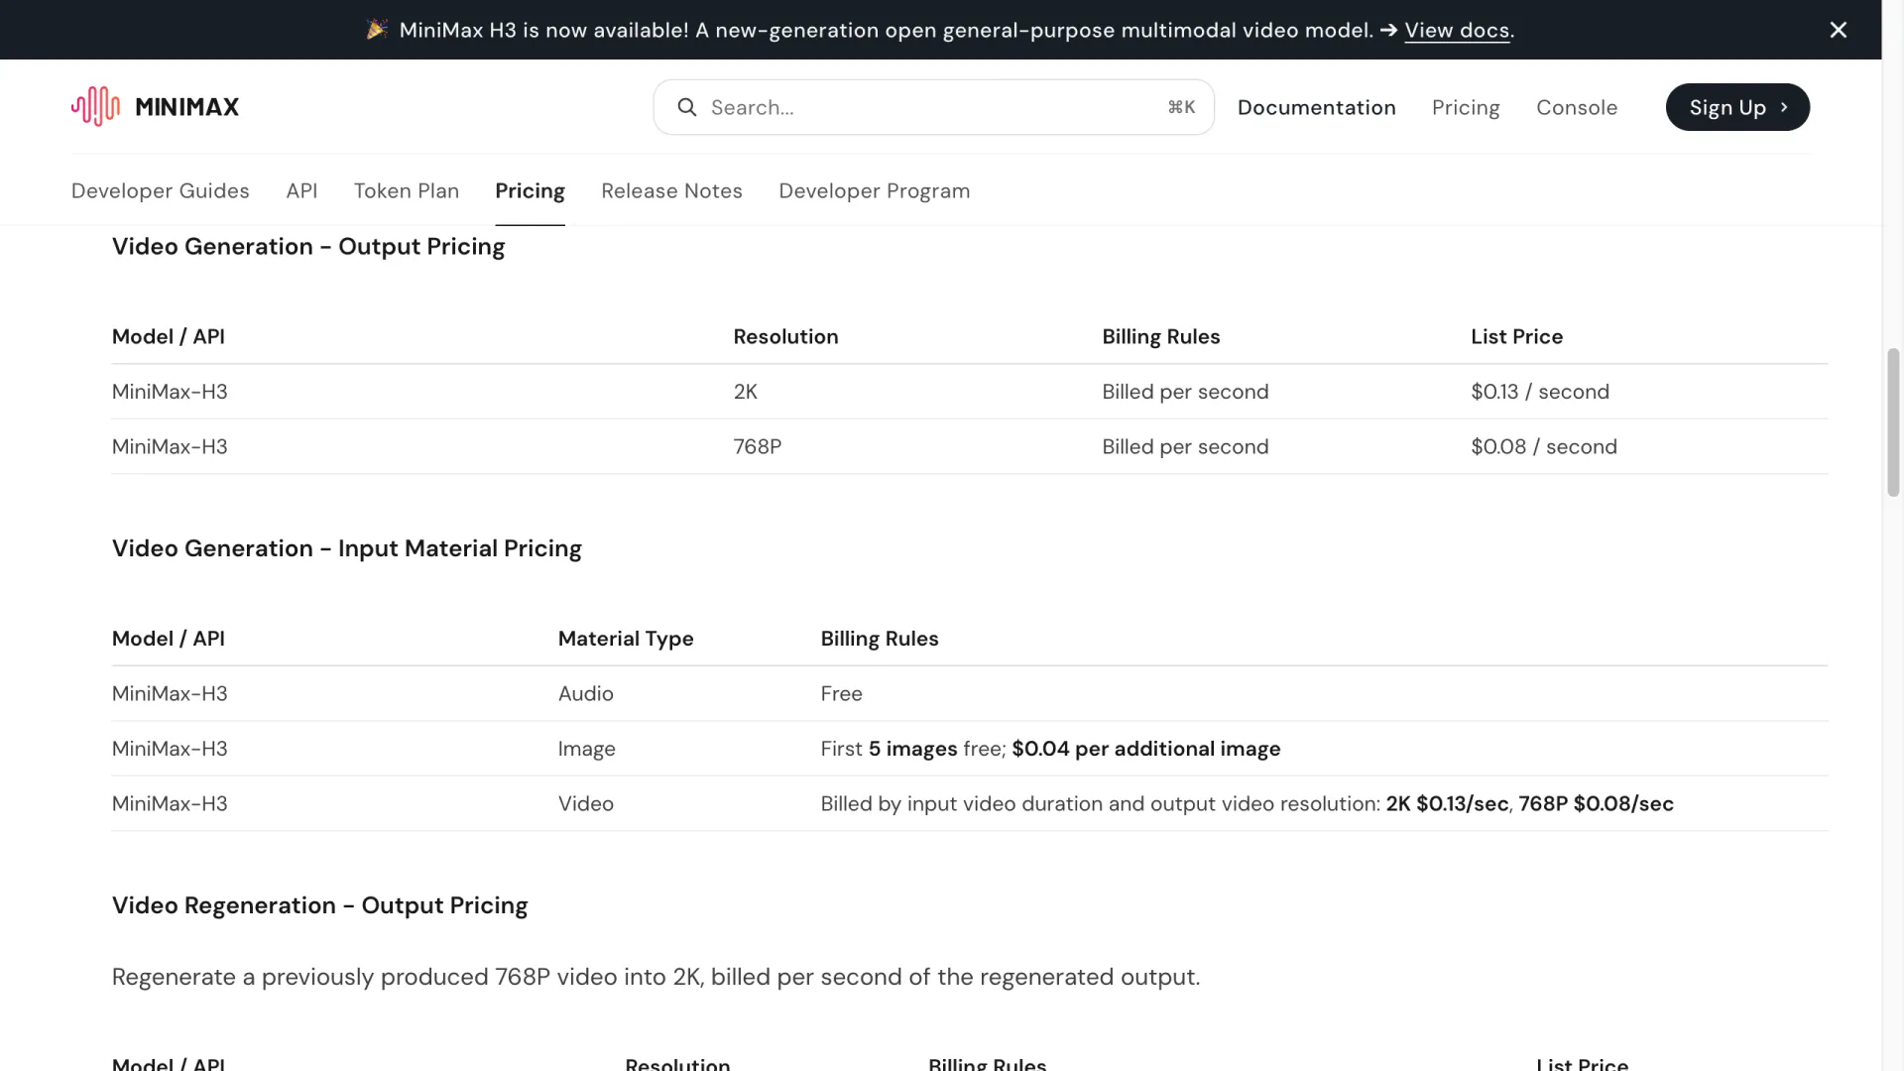Switch to Release Notes tab
Screen dimensions: 1904x1071
coord(671,190)
